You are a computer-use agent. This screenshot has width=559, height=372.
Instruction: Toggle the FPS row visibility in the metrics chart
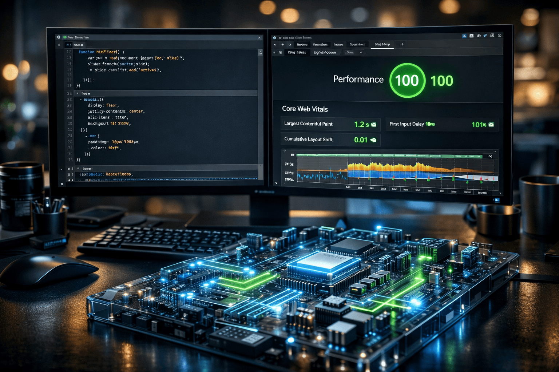(x=289, y=164)
